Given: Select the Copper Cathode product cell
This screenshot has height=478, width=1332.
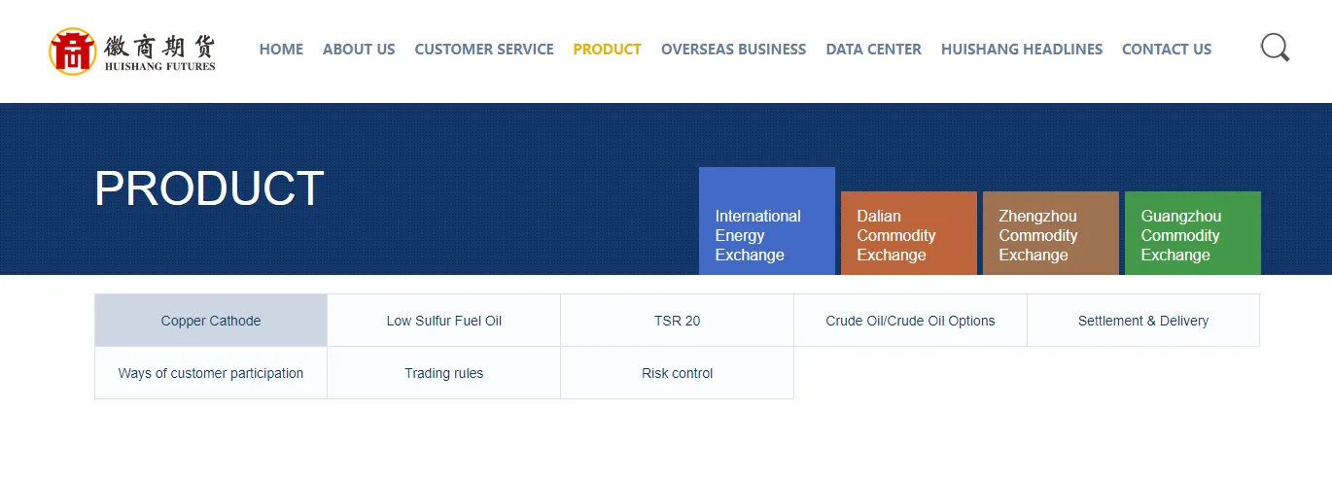Looking at the screenshot, I should click(211, 321).
